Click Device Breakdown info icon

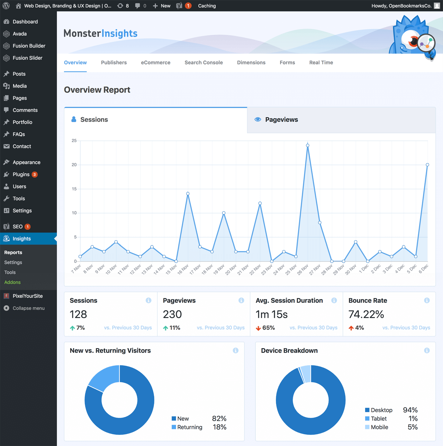427,351
